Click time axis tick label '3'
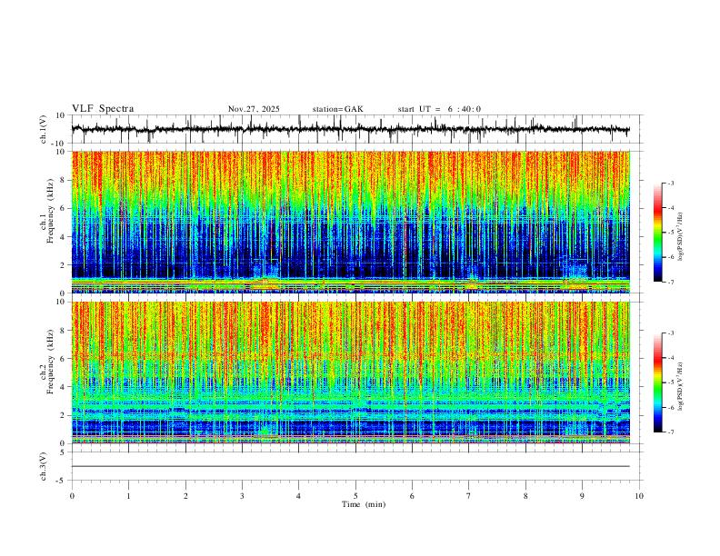This screenshot has height=556, width=720. click(x=242, y=496)
